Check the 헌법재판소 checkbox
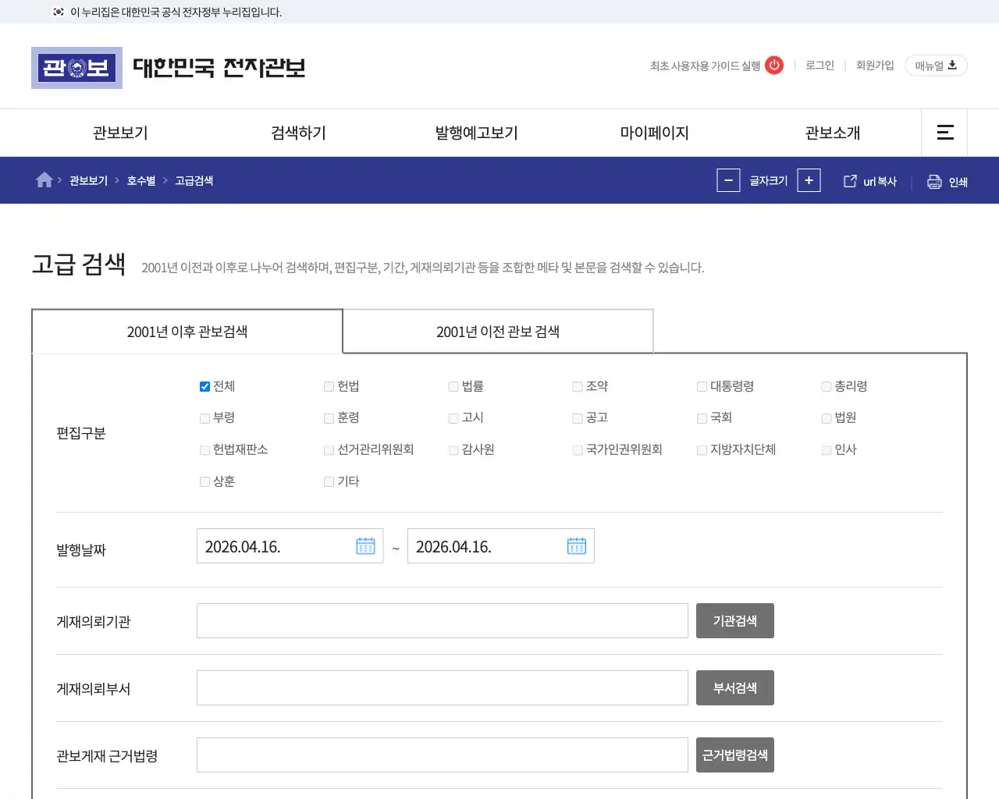The width and height of the screenshot is (999, 799). 204,449
